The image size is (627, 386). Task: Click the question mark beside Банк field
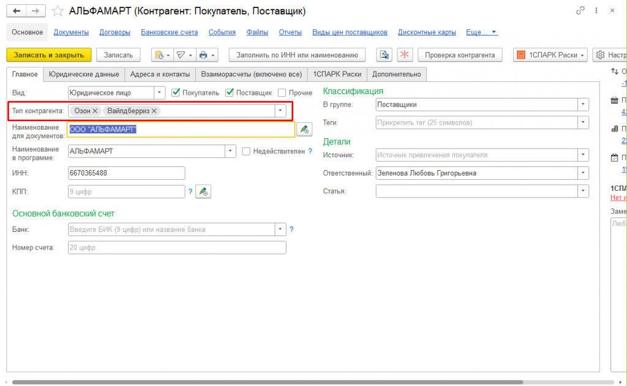(x=291, y=229)
